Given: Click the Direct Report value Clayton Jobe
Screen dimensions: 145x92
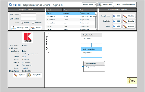Looking at the screenshot, I should 27,71.
